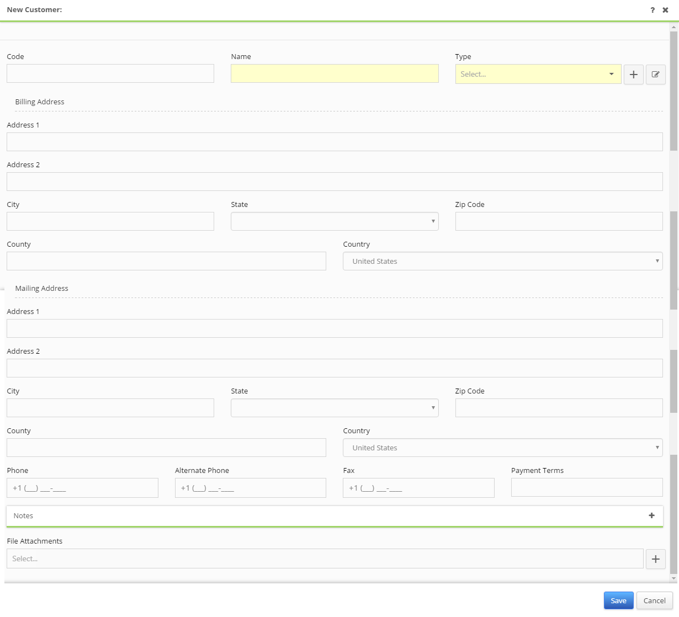Image resolution: width=679 pixels, height=617 pixels.
Task: Add a file attachment with plus icon
Action: [655, 559]
